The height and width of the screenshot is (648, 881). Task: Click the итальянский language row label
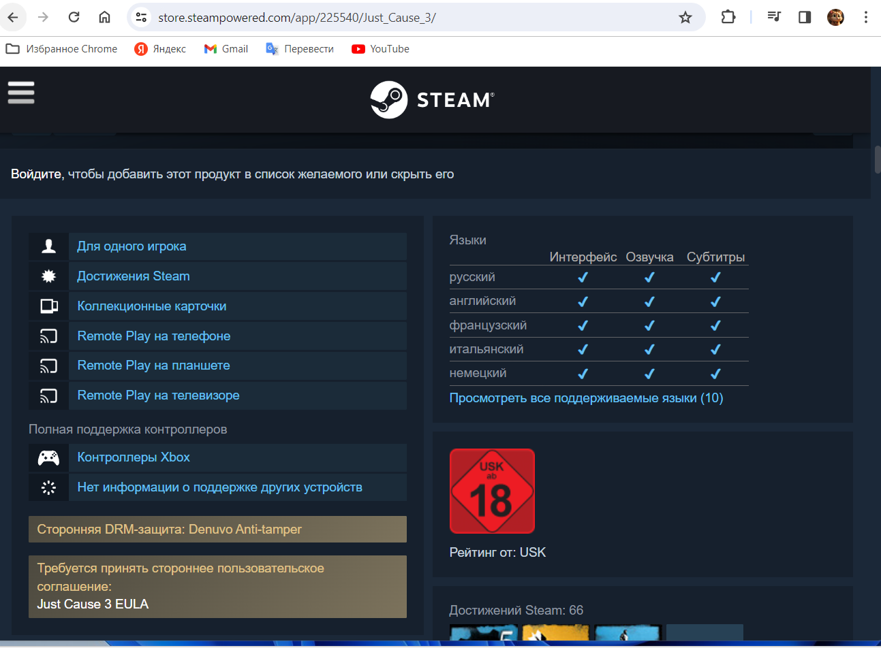pos(486,349)
